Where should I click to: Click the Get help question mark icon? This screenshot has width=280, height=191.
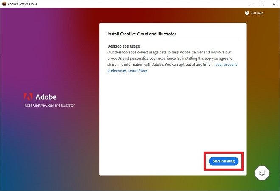[x=247, y=13]
